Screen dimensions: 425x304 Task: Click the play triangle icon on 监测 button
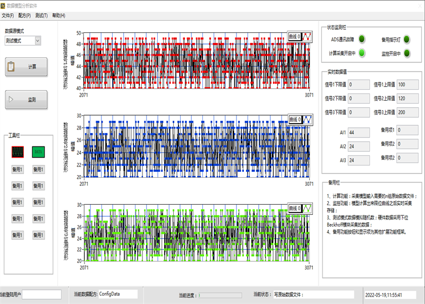11,99
